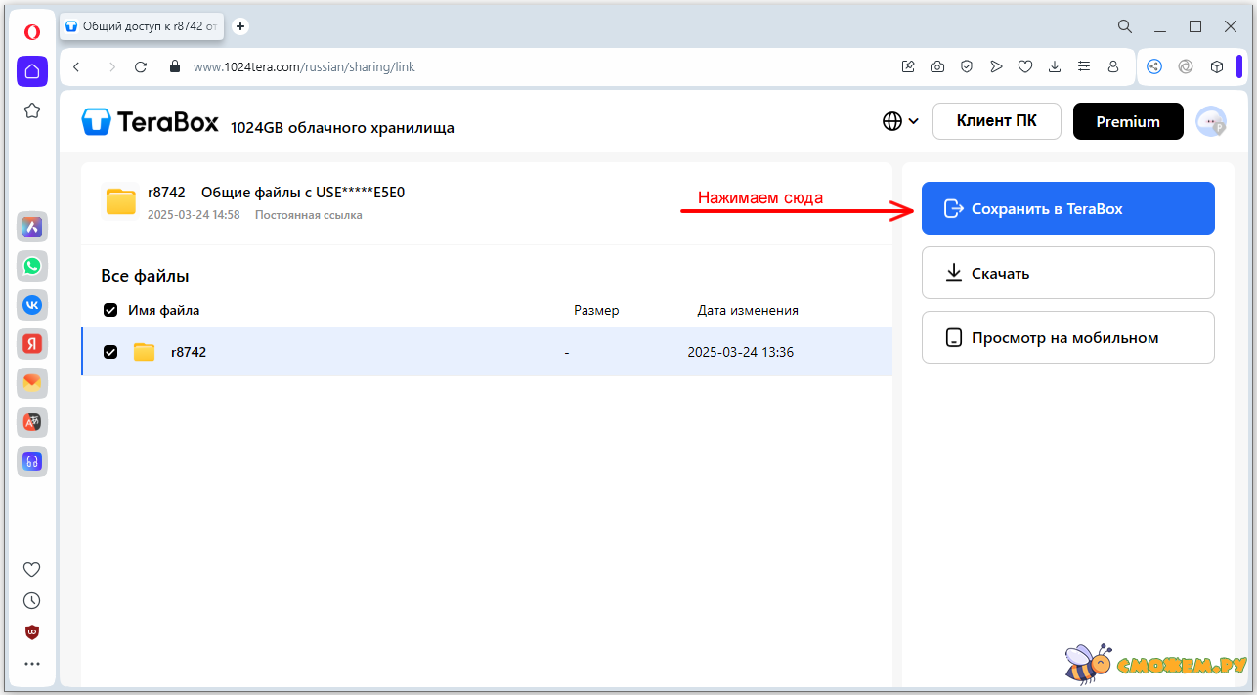Screen dimensions: 1257x695
Task: Click the Клиент ПК button
Action: [996, 121]
